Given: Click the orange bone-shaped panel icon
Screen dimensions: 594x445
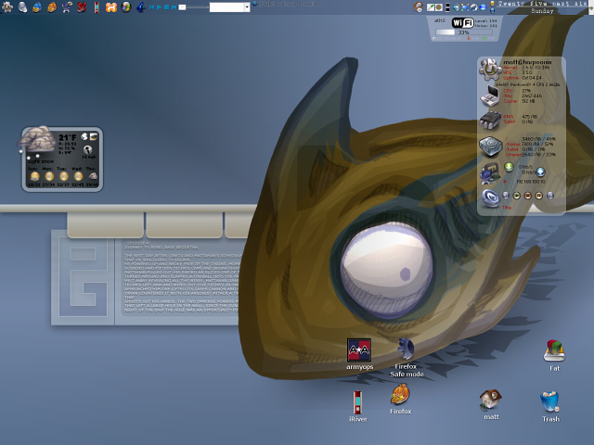Looking at the screenshot, I should [111, 6].
